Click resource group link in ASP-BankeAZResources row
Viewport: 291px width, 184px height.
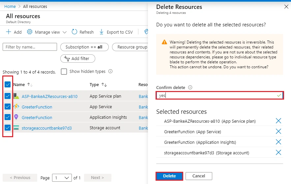pyautogui.click(x=143, y=96)
